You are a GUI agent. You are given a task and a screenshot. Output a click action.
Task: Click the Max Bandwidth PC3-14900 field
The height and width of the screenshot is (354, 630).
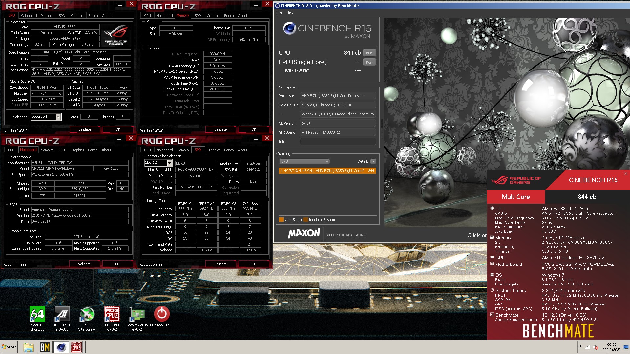[x=196, y=170]
